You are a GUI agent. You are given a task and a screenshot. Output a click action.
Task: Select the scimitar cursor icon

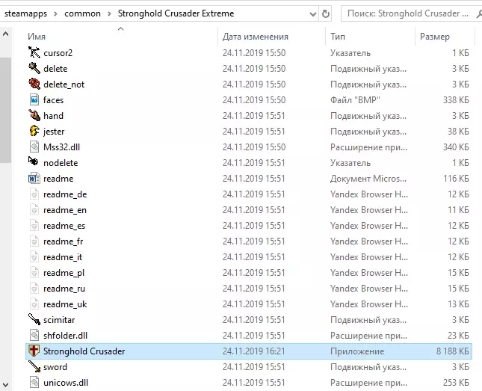(34, 319)
